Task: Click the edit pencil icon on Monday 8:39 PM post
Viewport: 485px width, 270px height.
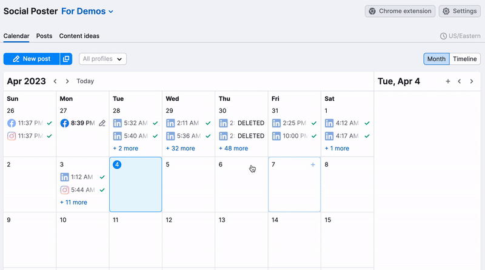Action: click(x=102, y=123)
